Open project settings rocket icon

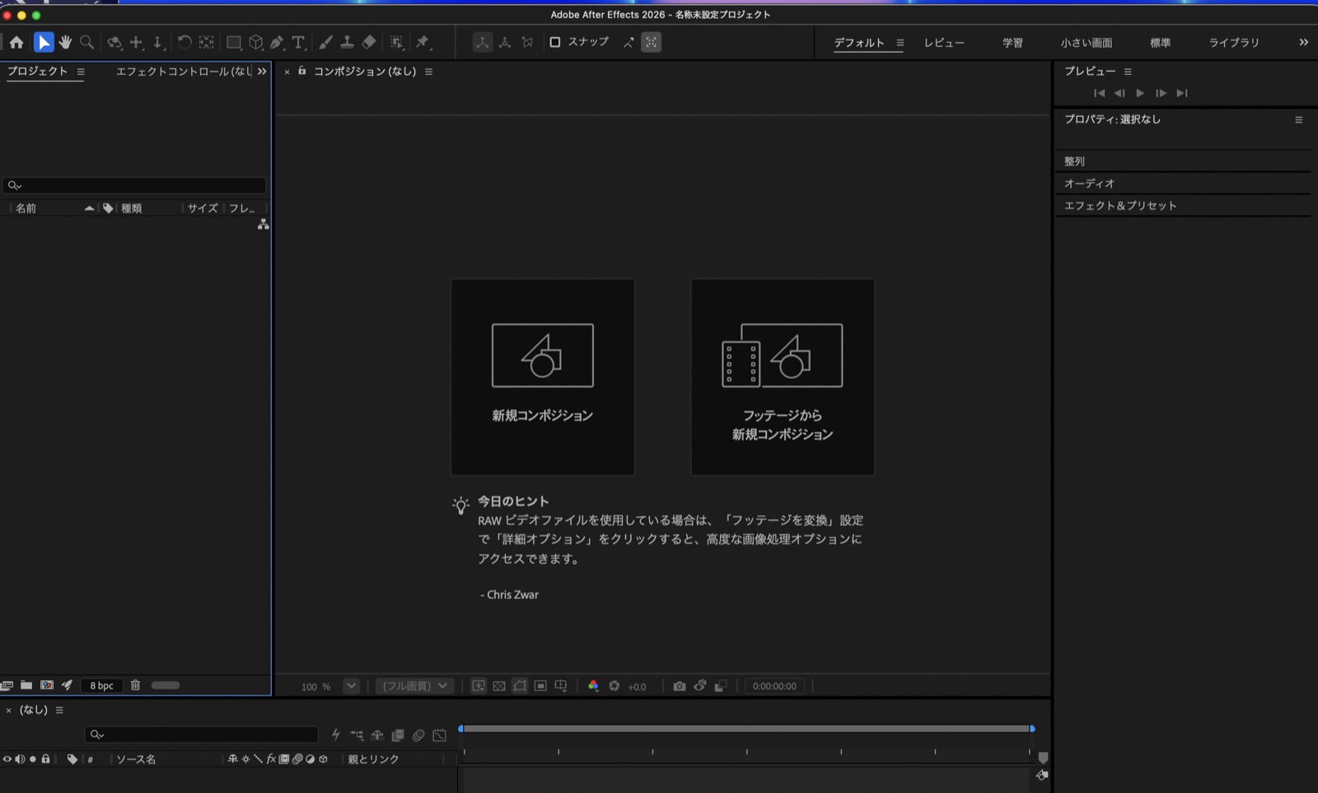tap(68, 685)
